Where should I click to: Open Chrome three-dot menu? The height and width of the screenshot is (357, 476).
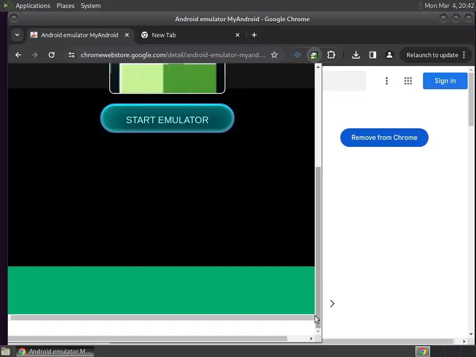[x=464, y=55]
